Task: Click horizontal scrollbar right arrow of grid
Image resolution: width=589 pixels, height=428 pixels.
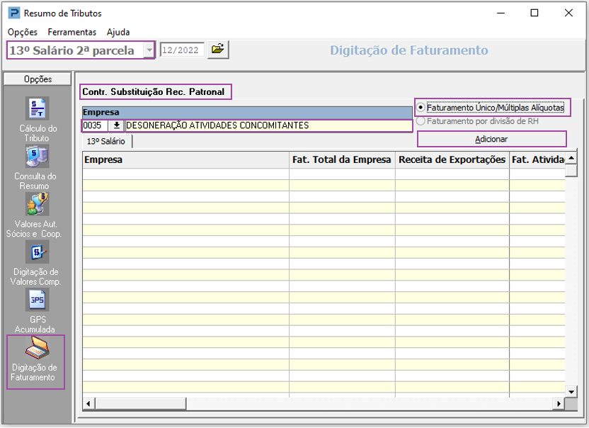Action: coord(559,403)
